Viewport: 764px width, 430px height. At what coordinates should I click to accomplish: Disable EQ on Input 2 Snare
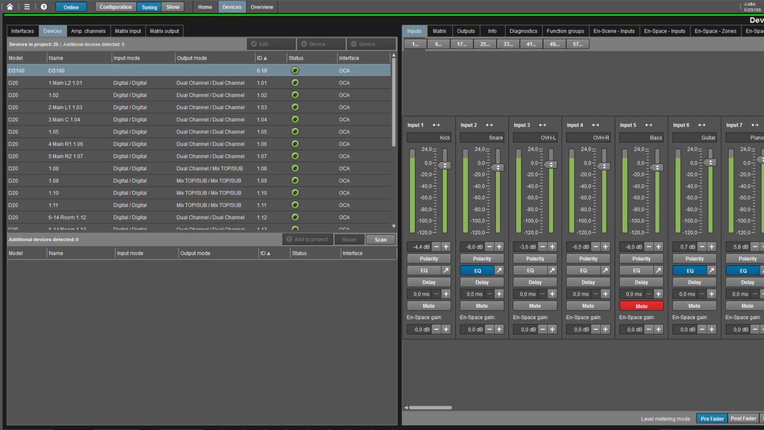click(477, 271)
